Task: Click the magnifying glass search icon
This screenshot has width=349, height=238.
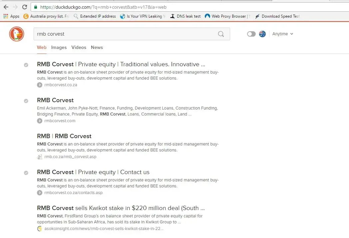Action: pos(221,34)
